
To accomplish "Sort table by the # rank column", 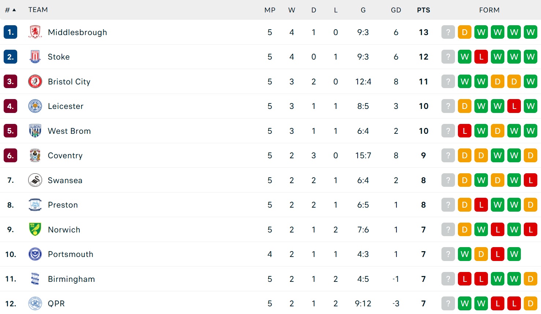I will (x=10, y=10).
